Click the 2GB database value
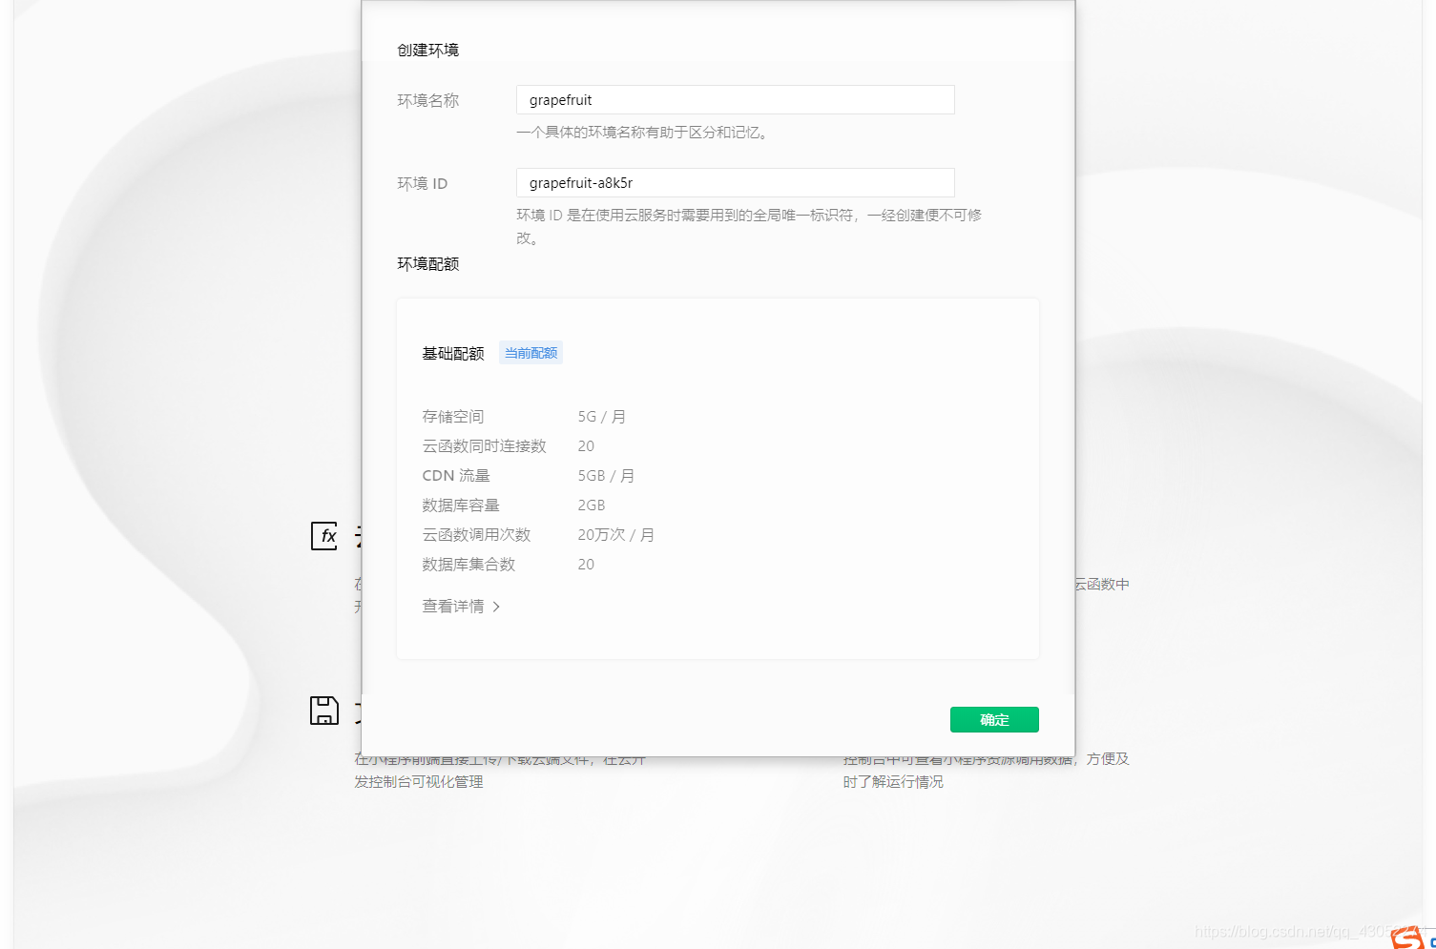This screenshot has width=1436, height=949. (x=592, y=505)
